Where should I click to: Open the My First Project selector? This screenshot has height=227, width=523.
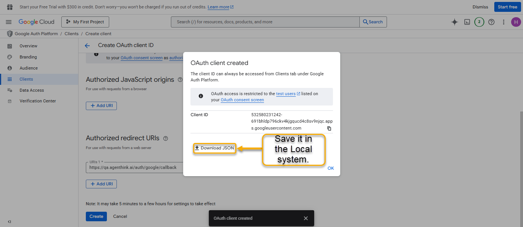[x=85, y=22]
